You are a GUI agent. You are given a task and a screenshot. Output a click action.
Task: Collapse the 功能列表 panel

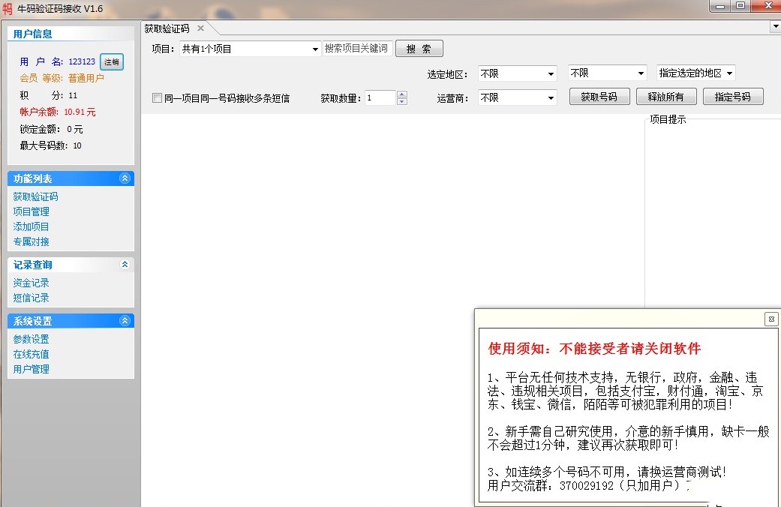click(x=125, y=178)
